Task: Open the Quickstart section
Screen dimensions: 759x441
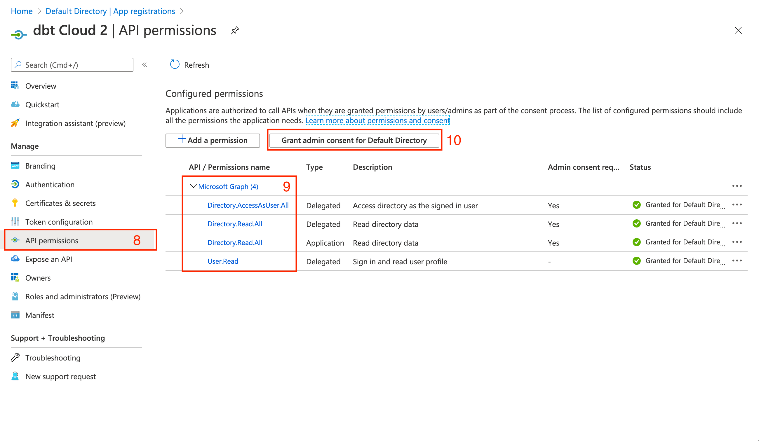Action: tap(42, 104)
